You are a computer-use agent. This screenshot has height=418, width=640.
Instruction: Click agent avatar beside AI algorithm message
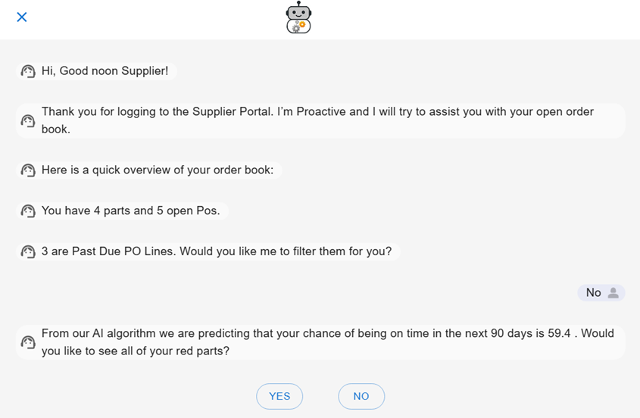pos(28,342)
